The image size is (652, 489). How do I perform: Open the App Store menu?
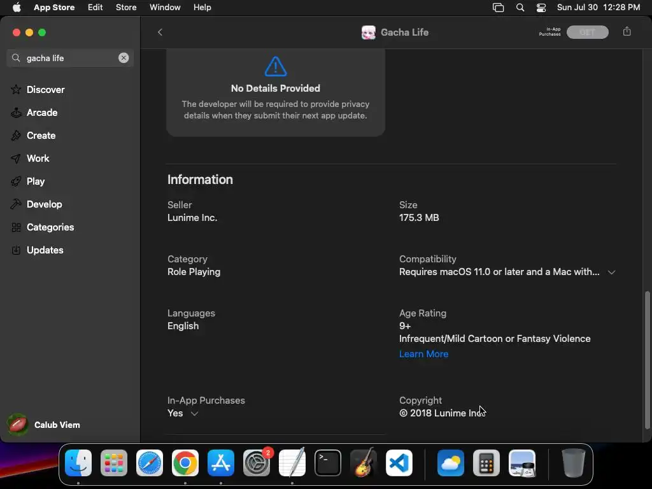click(x=54, y=8)
